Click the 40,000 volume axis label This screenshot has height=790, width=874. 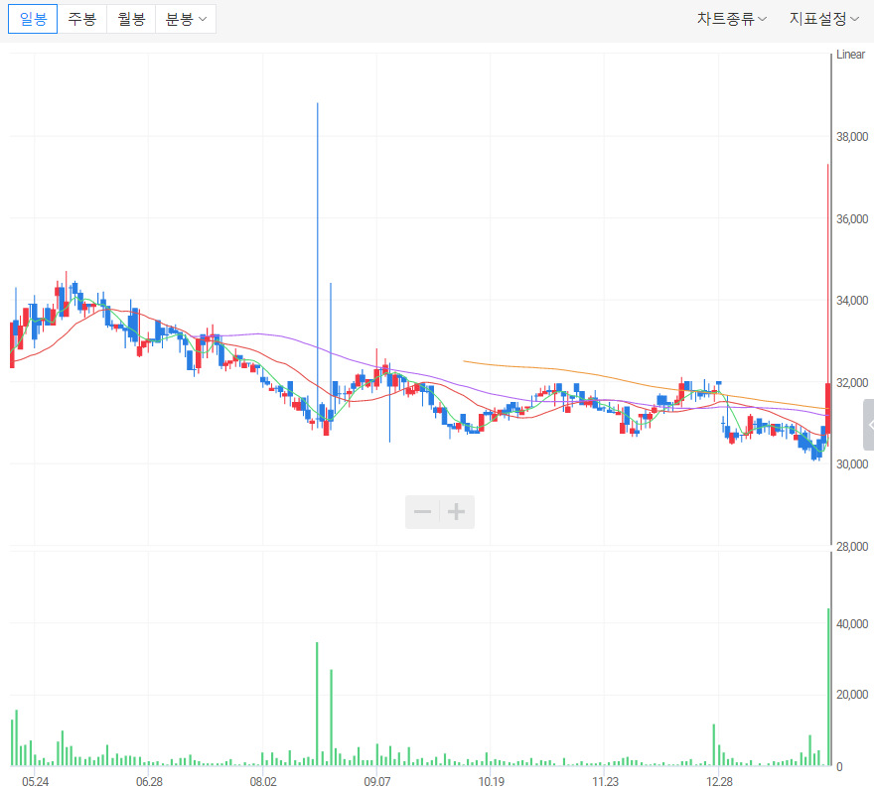click(852, 624)
